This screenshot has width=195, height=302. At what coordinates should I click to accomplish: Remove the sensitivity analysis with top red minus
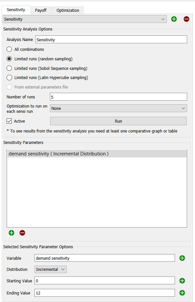pos(186,19)
